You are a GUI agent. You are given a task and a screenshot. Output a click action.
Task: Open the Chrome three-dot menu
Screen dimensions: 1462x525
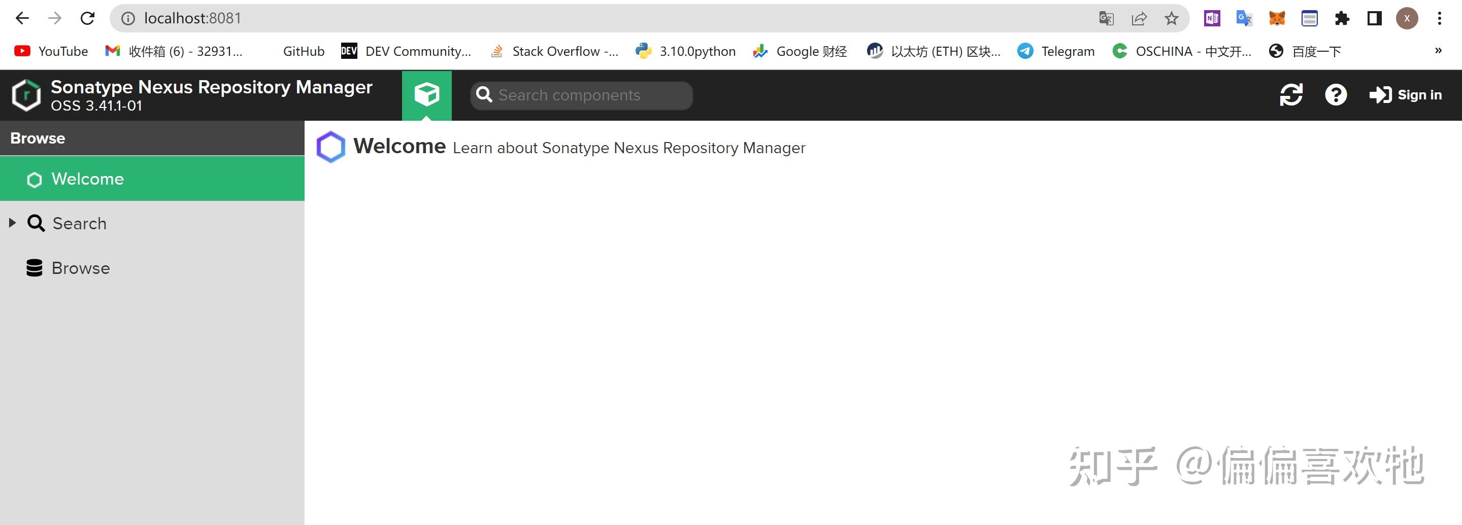1439,18
